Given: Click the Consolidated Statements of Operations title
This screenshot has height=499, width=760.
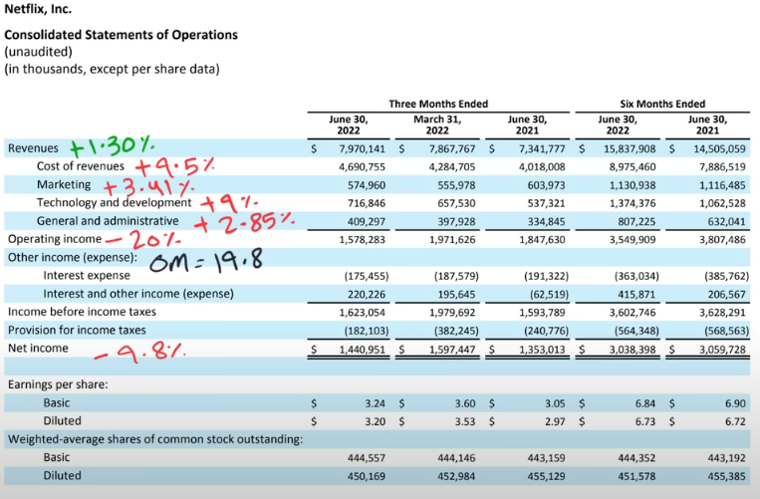Looking at the screenshot, I should point(122,35).
